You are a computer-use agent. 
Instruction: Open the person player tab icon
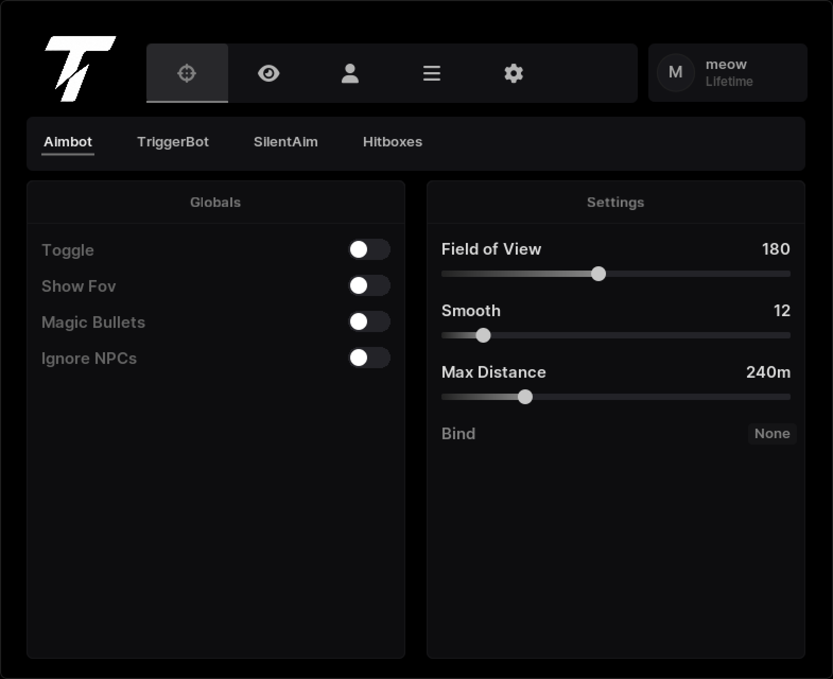[x=350, y=73]
